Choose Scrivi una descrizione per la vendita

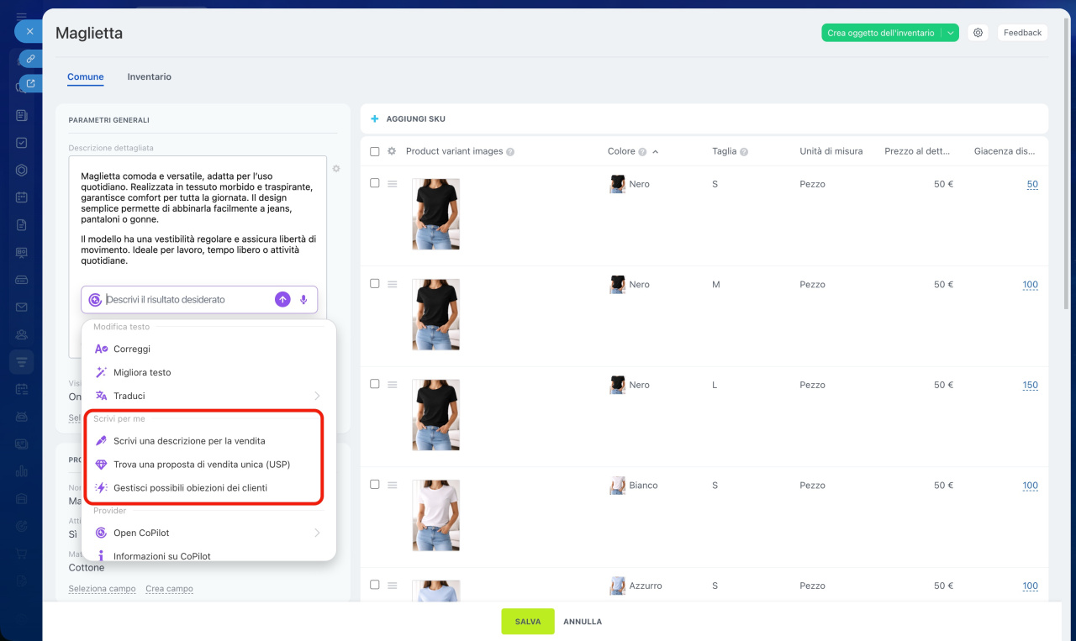(189, 440)
